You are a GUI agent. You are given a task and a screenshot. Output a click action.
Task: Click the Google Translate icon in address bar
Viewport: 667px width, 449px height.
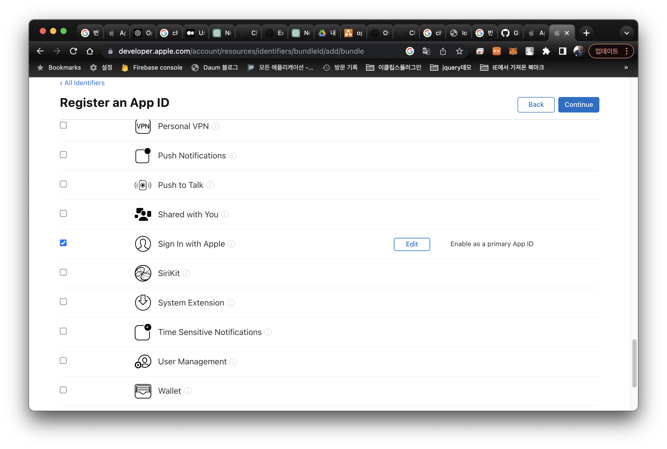(426, 51)
